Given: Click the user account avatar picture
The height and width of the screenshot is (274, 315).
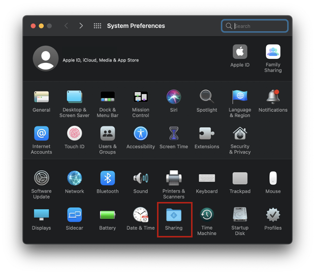Looking at the screenshot, I should [x=46, y=58].
